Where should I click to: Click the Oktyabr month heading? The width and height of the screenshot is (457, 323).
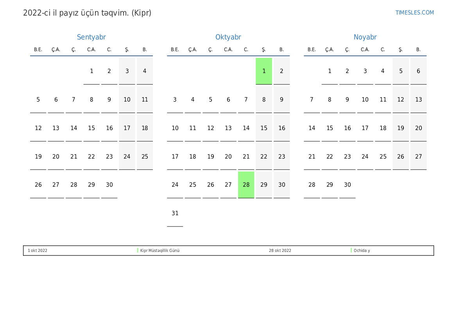pos(228,37)
